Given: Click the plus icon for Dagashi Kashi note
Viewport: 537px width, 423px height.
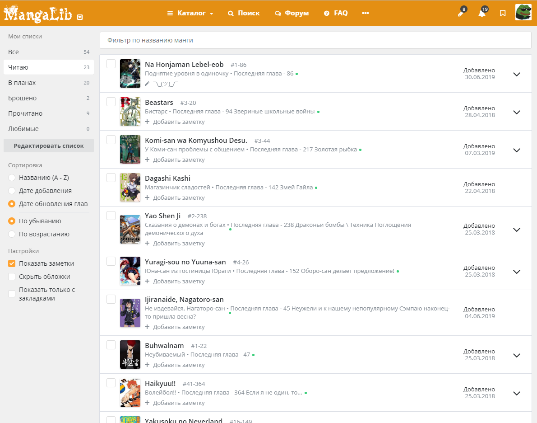Looking at the screenshot, I should (x=147, y=197).
